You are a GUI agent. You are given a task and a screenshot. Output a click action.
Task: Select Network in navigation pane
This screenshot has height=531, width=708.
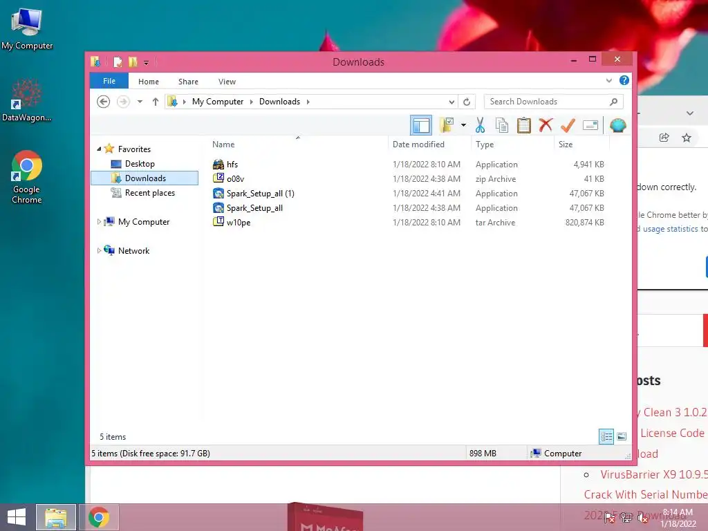pyautogui.click(x=133, y=250)
